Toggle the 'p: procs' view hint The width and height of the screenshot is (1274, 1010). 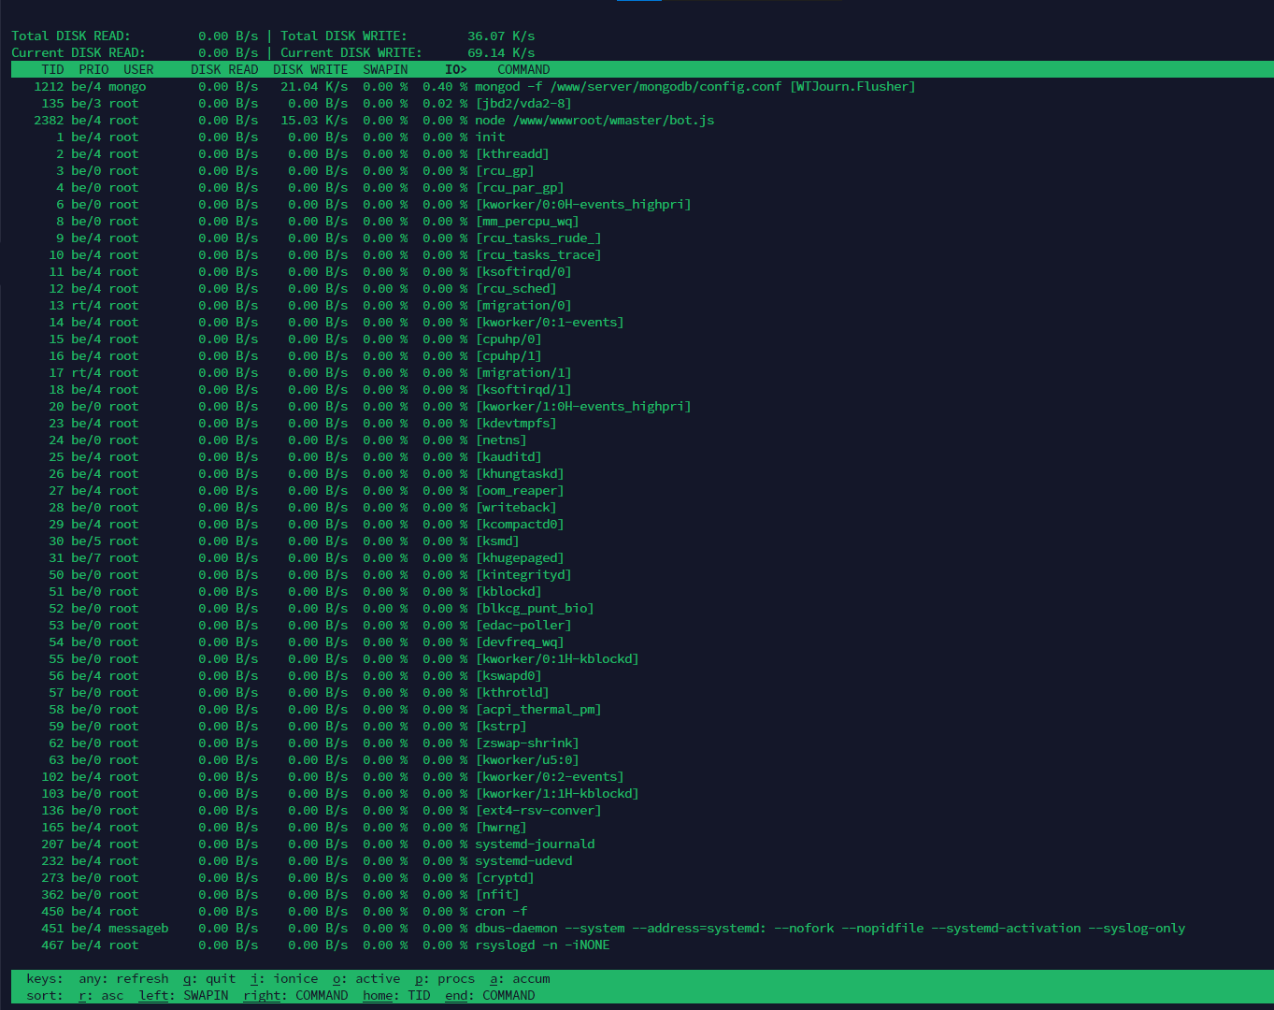pyautogui.click(x=445, y=978)
